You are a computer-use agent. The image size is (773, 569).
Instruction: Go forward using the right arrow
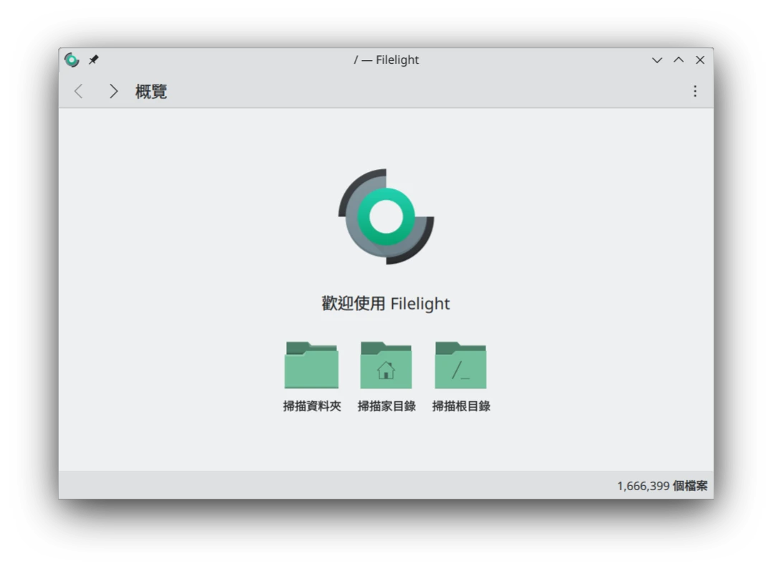[x=113, y=91]
